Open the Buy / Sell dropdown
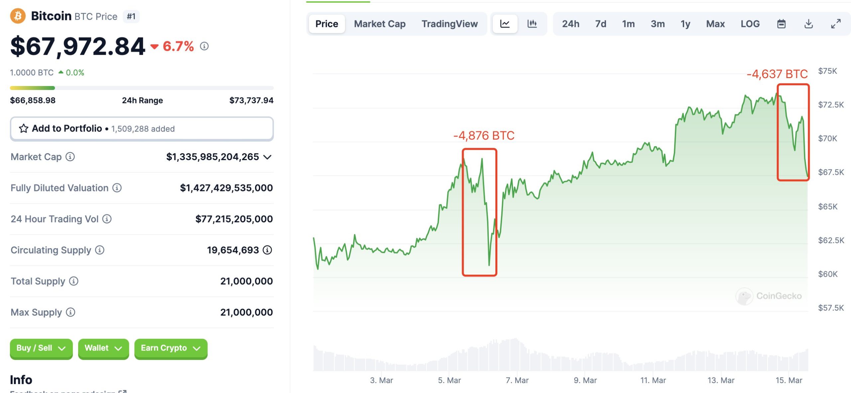 coord(41,348)
